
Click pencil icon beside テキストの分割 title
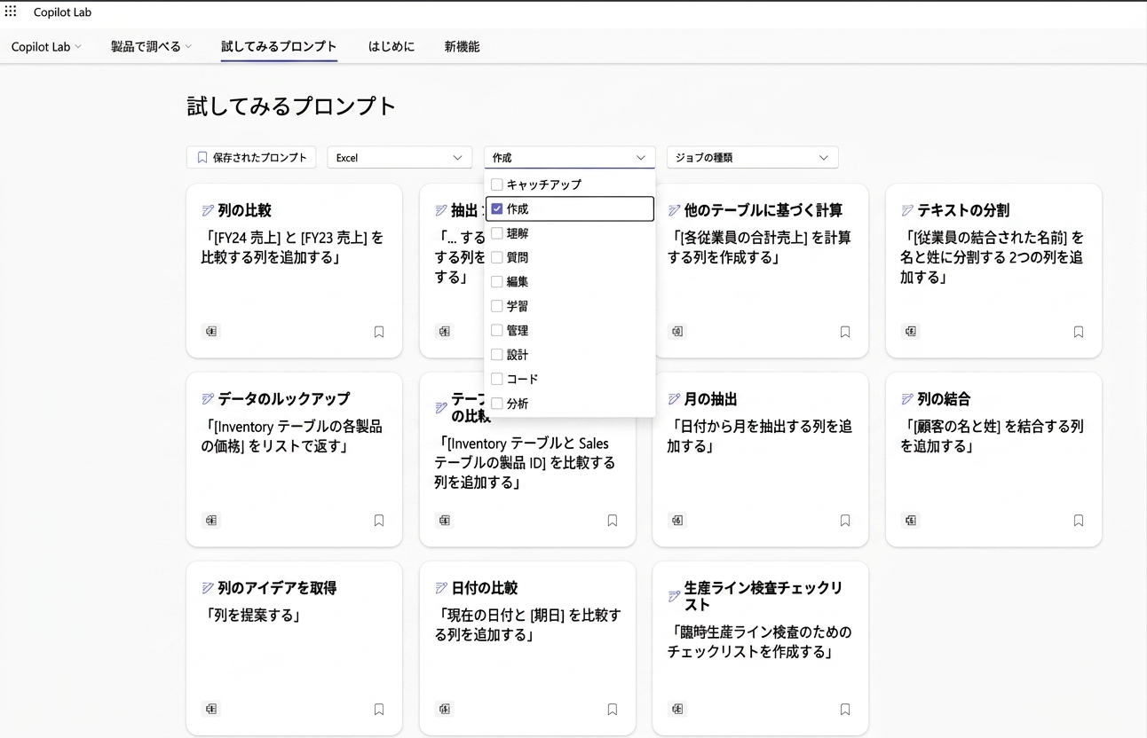[x=907, y=210]
